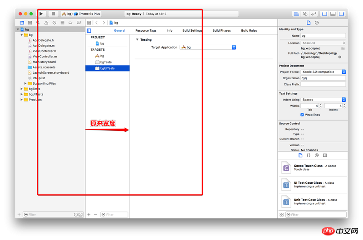This screenshot has width=363, height=240.
Task: Switch to the Resource Tags tab
Action: [146, 30]
